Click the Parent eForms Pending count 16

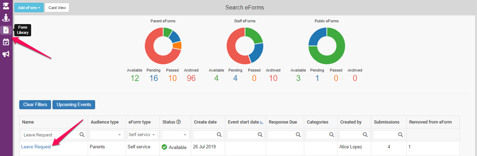tap(154, 78)
